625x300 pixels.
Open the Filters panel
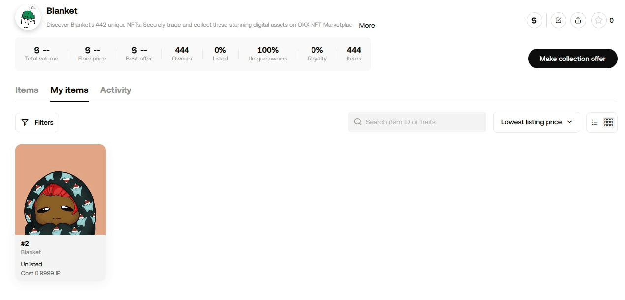tap(37, 122)
